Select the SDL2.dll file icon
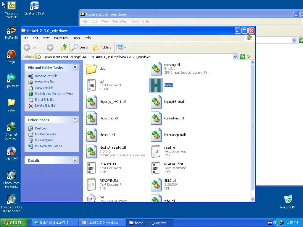The height and width of the screenshot is (227, 303). [x=156, y=185]
